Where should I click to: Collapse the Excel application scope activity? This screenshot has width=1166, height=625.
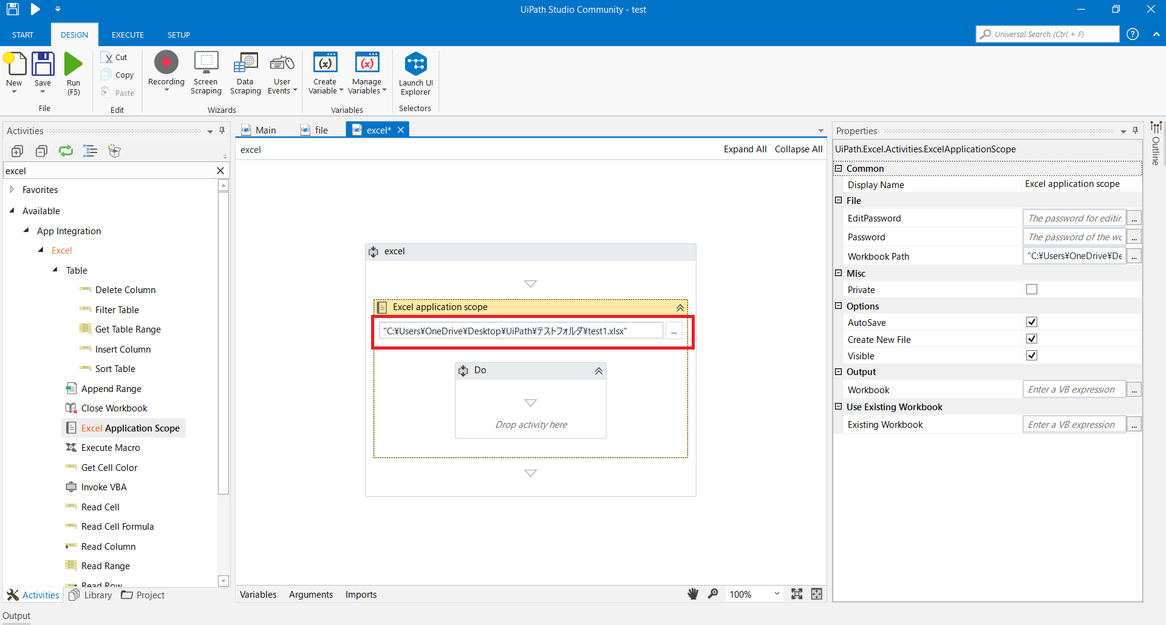tap(680, 308)
